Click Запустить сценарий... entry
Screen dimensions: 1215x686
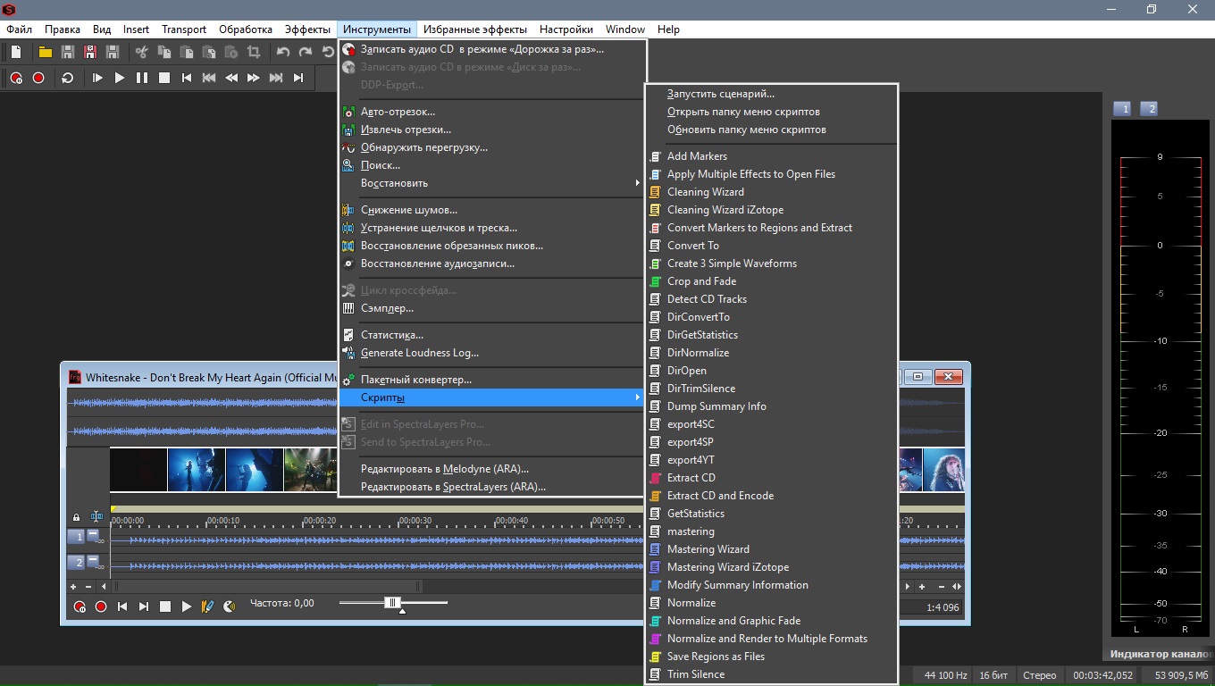pyautogui.click(x=720, y=94)
